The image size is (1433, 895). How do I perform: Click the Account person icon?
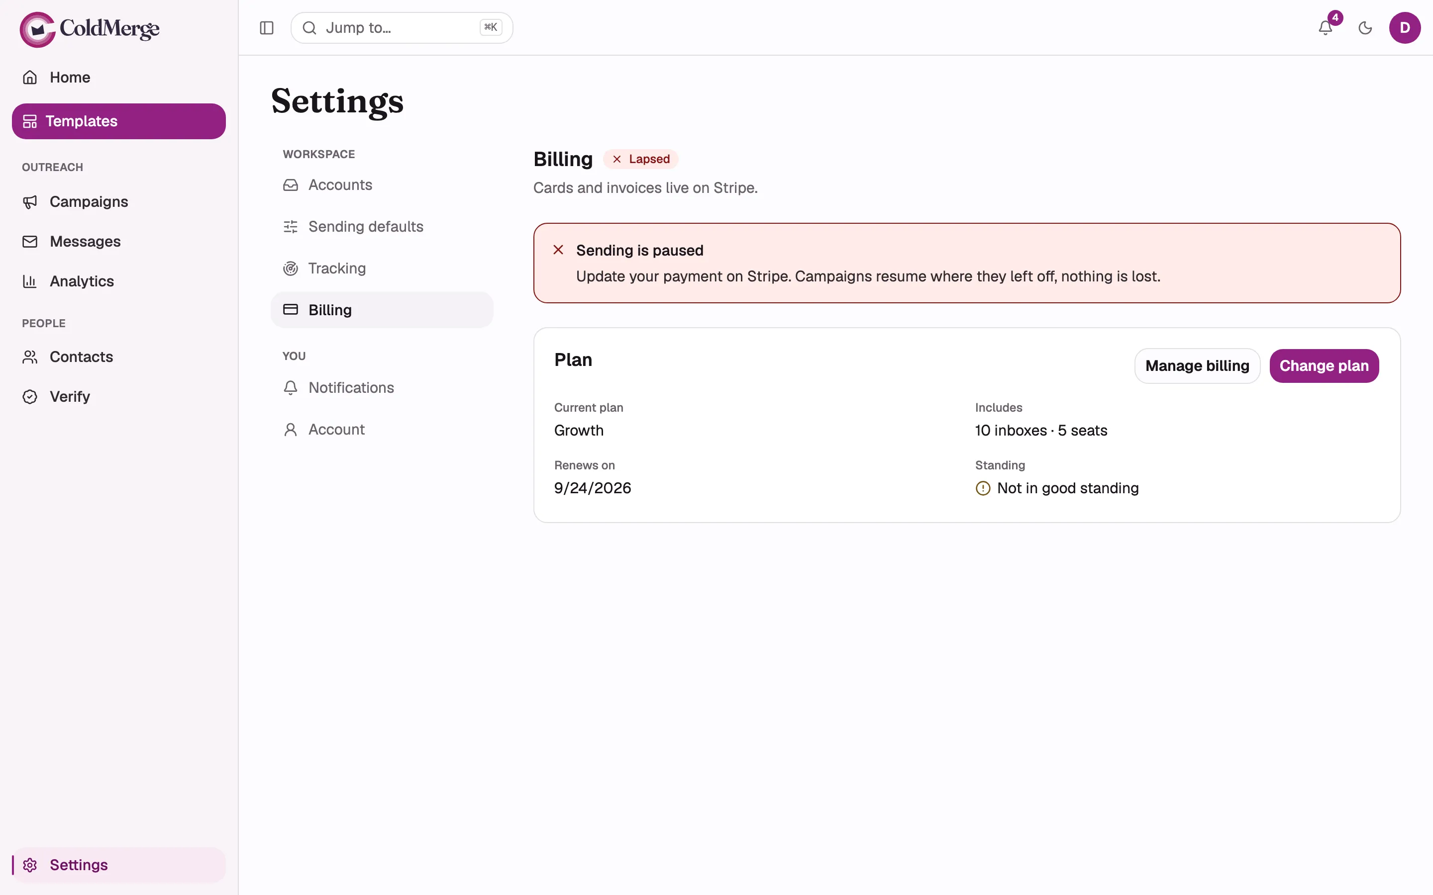[x=290, y=430]
